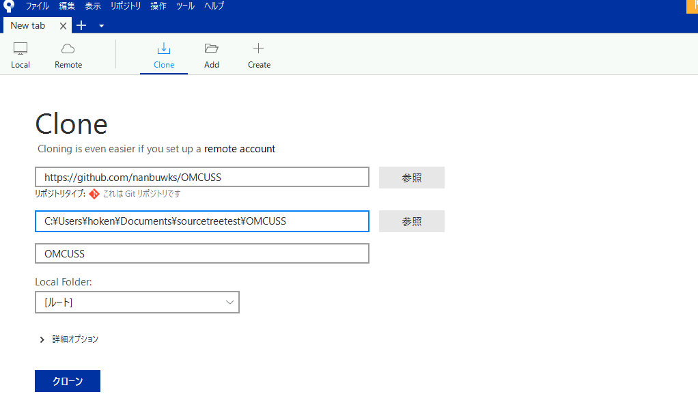Click the クローン button

pos(68,381)
